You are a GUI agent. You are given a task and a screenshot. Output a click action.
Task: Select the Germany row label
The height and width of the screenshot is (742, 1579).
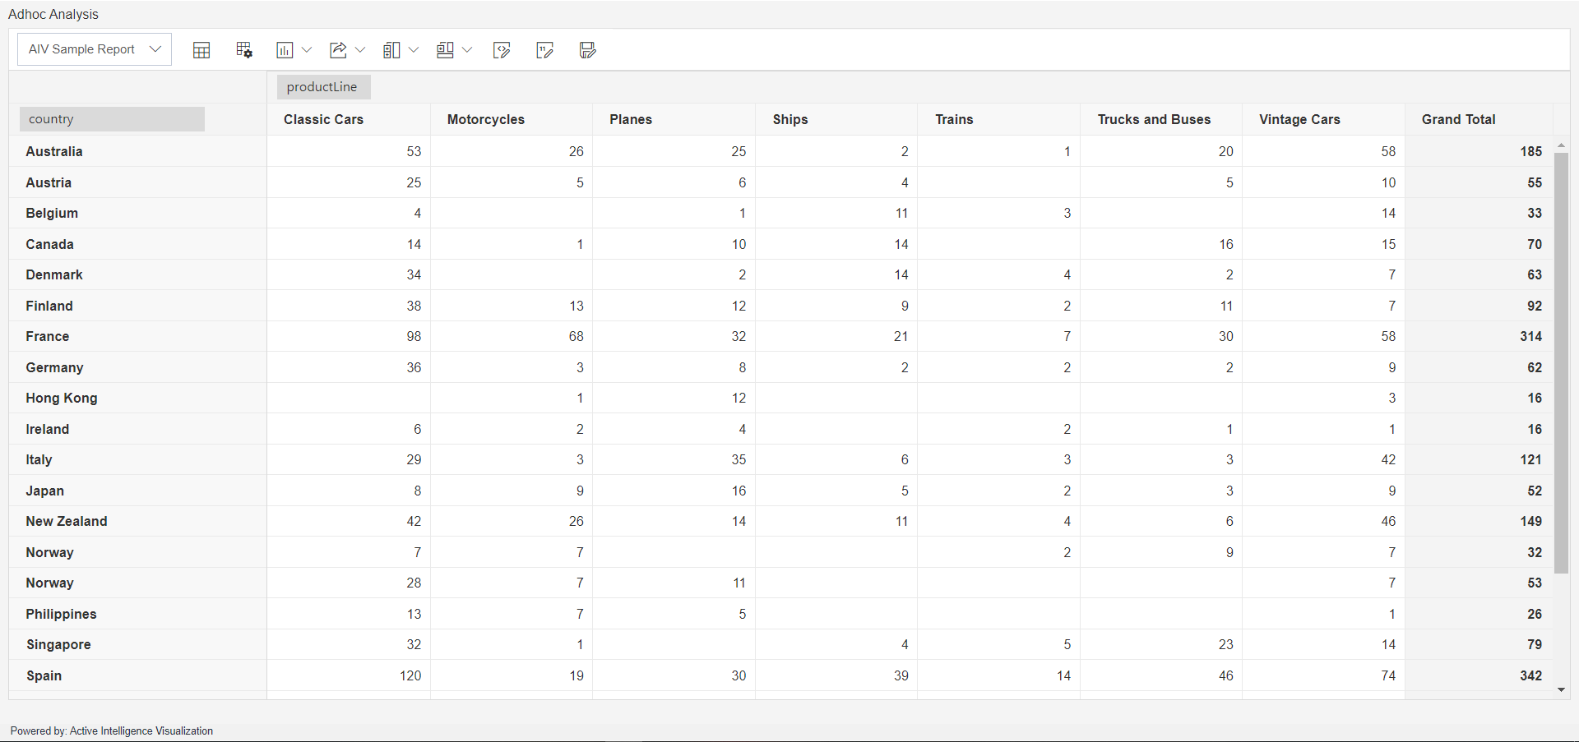pos(54,368)
